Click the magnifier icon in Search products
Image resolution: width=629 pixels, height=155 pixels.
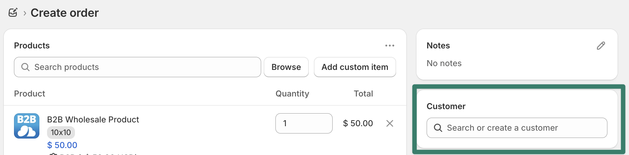(25, 67)
